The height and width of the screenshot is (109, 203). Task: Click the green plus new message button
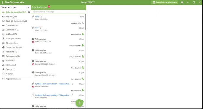[79, 103]
